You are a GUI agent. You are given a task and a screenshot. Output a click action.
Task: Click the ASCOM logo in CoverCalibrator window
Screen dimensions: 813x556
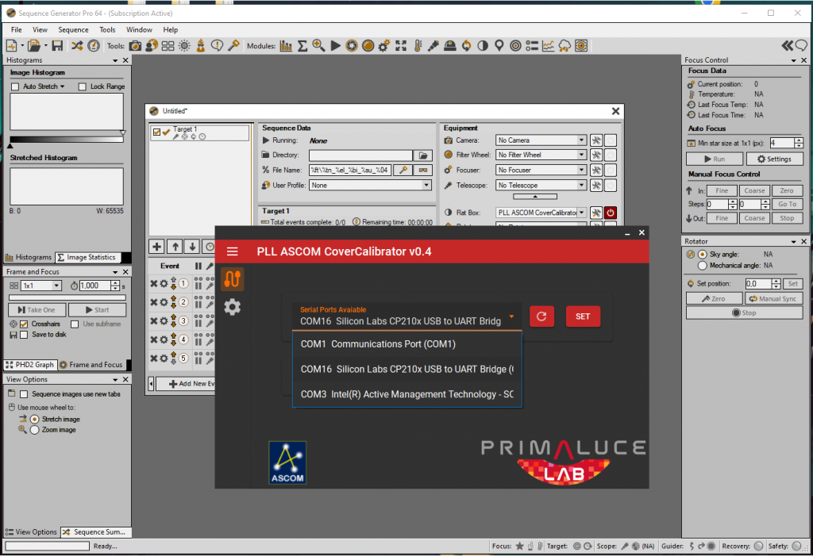click(287, 462)
